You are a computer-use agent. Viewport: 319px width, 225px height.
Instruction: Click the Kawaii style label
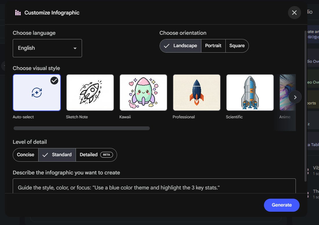[x=125, y=117]
